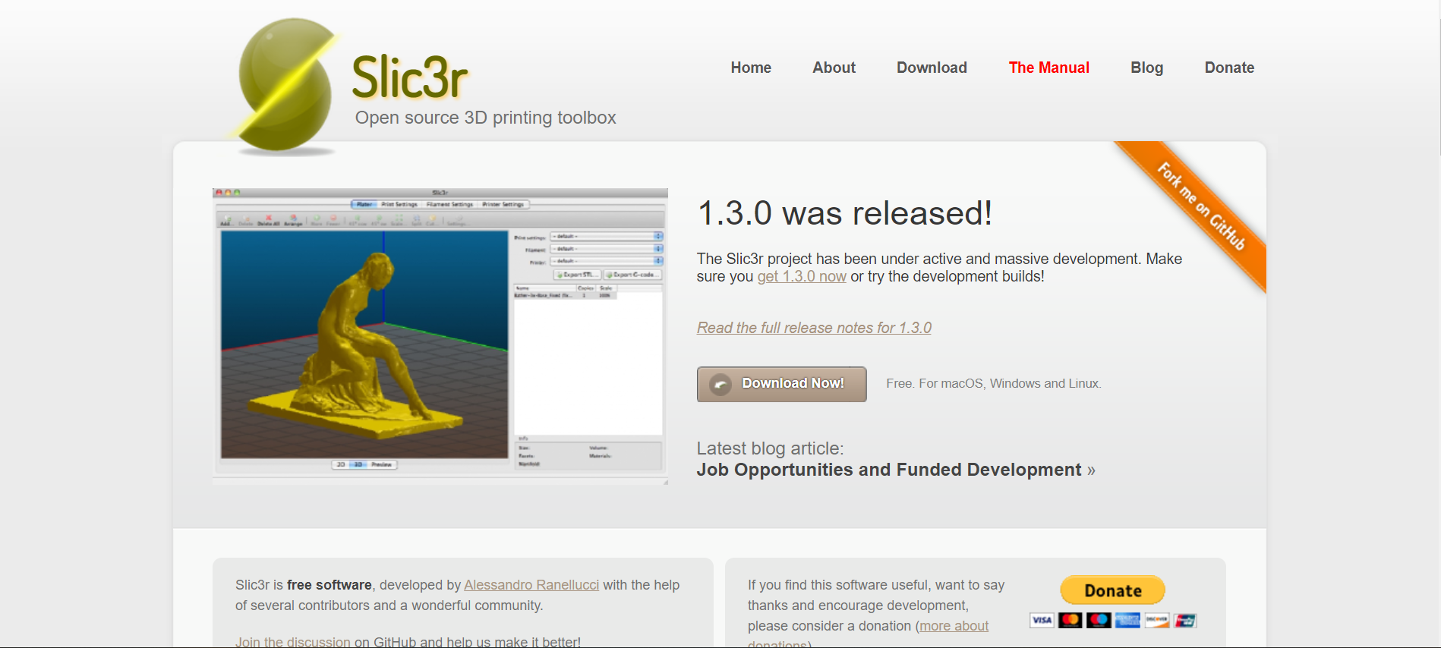Click the 'Latest blog article:' label

coord(770,448)
